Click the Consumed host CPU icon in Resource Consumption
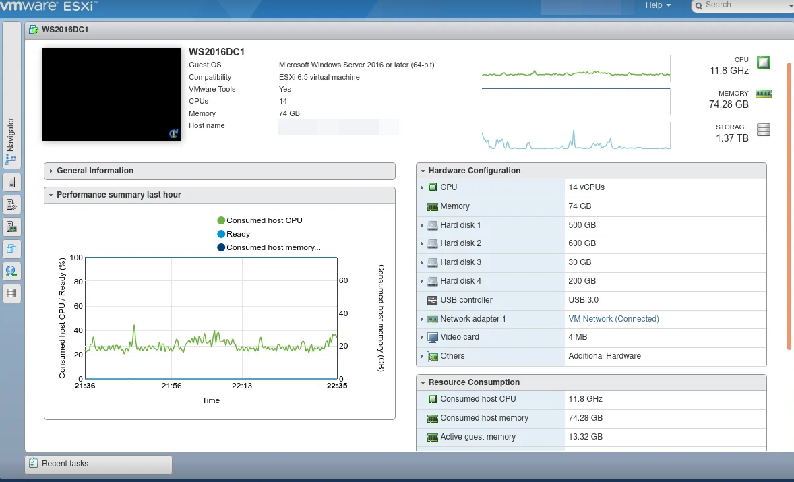This screenshot has width=794, height=482. click(433, 400)
